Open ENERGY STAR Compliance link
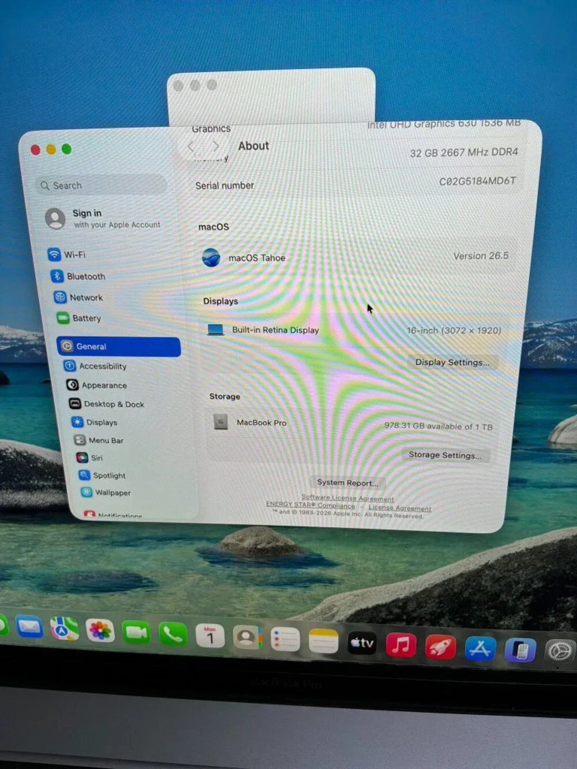 pos(310,505)
